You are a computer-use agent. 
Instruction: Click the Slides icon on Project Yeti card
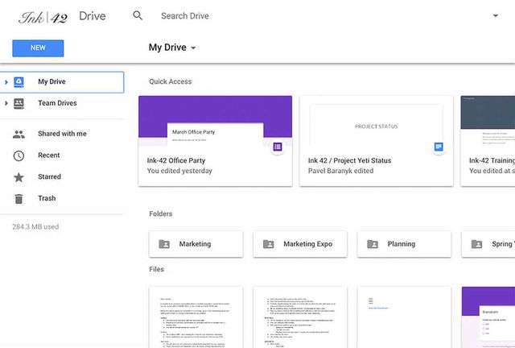point(439,147)
